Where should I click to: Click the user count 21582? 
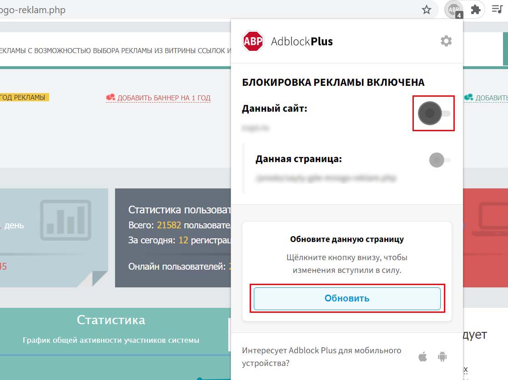tap(169, 225)
